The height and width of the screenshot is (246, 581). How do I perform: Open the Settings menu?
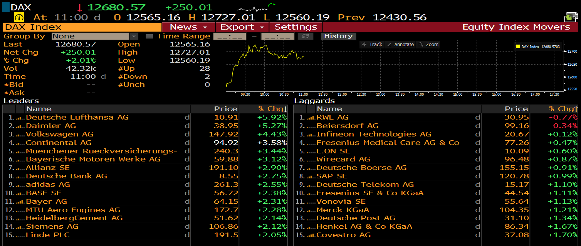pos(296,27)
